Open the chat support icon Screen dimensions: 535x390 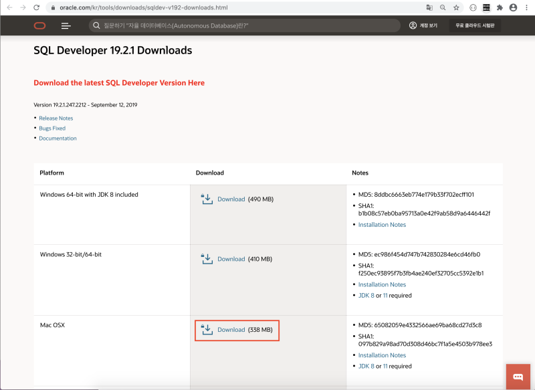(518, 377)
